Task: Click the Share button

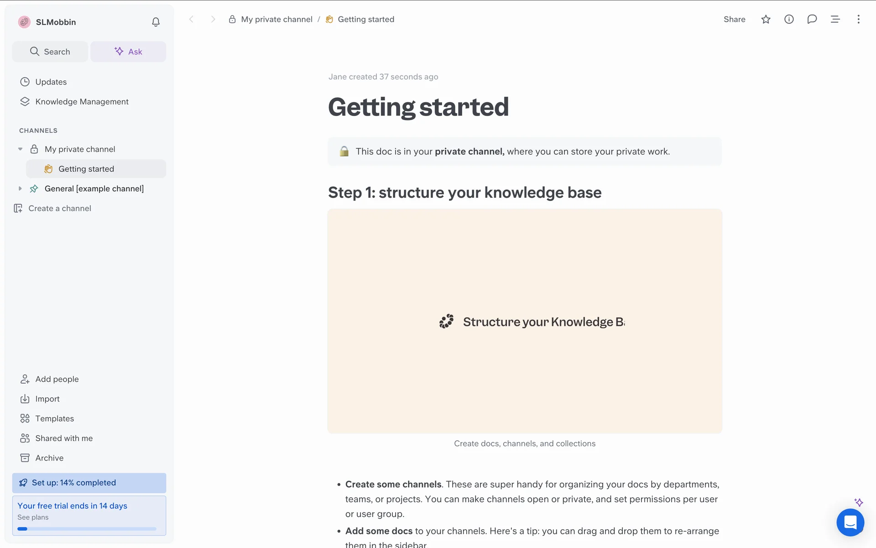Action: (734, 19)
